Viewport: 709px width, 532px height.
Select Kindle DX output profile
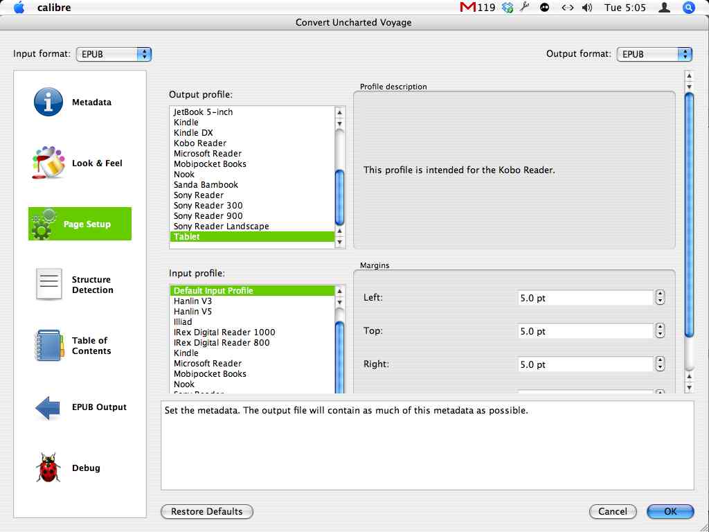[252, 132]
